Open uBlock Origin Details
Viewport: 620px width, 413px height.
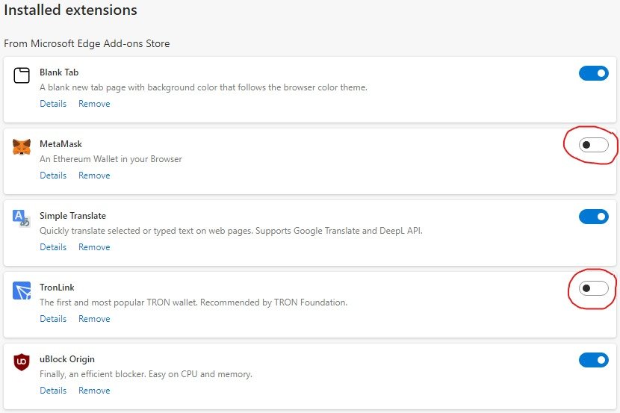[x=53, y=390]
